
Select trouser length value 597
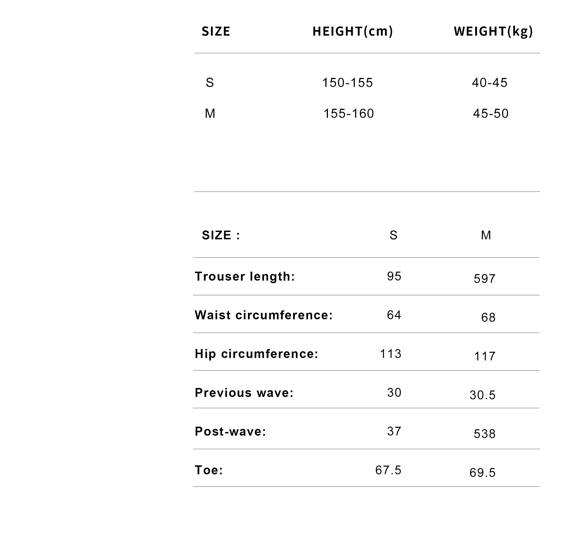point(484,279)
